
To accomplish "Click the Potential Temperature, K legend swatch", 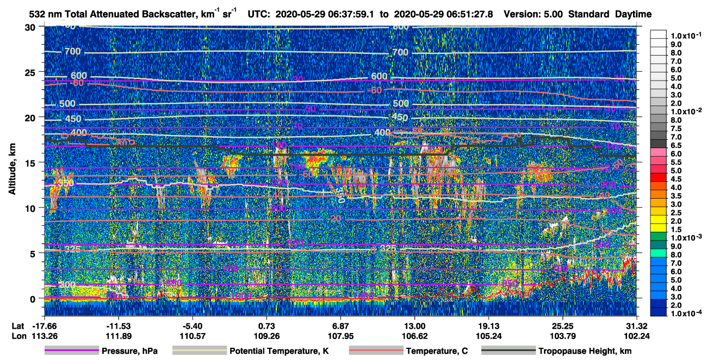I will tap(199, 351).
